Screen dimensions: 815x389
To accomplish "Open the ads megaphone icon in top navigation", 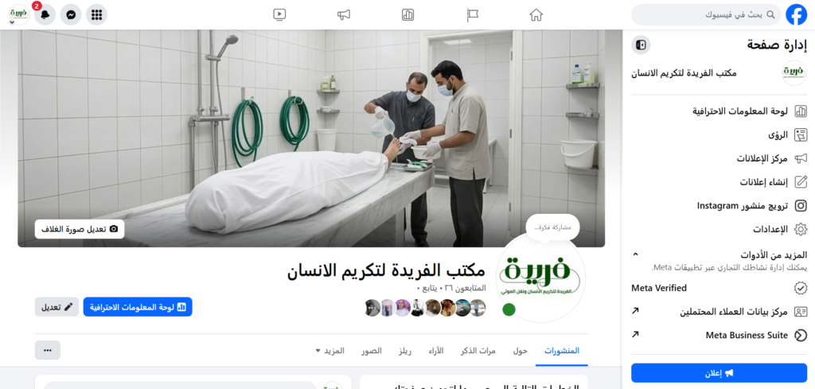I will point(344,14).
